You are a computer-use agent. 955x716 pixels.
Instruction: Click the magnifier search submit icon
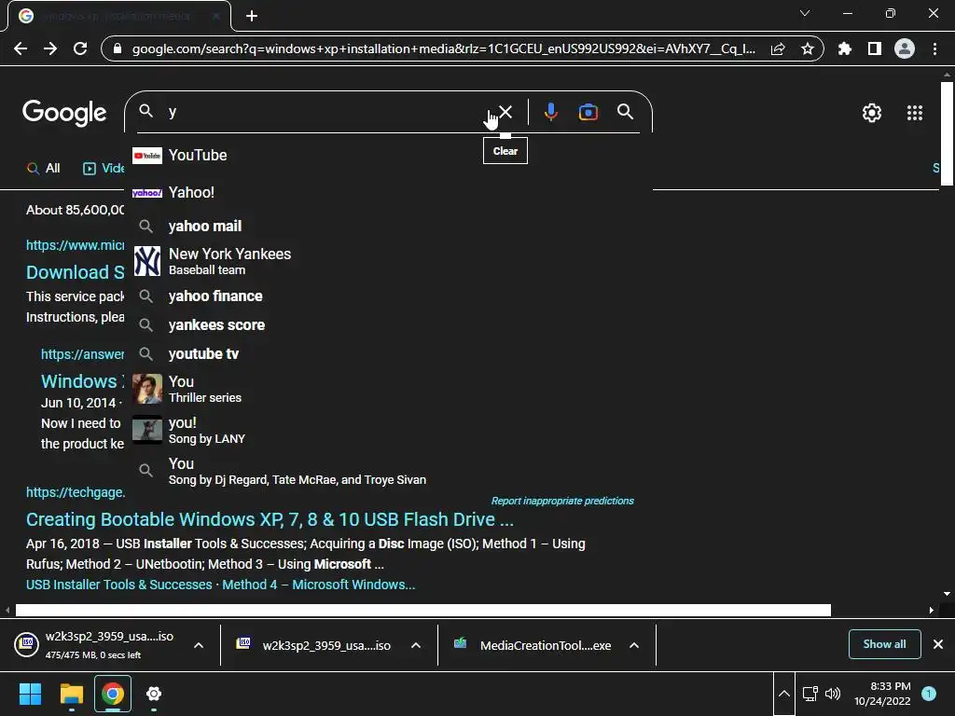tap(625, 112)
